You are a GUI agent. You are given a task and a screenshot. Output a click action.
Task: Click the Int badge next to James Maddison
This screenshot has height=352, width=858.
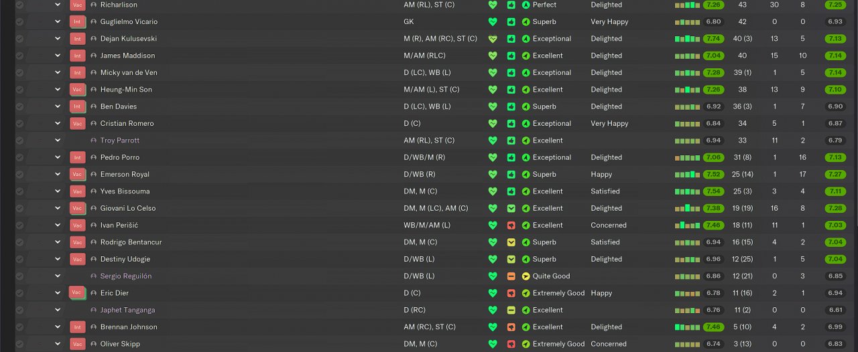(77, 56)
